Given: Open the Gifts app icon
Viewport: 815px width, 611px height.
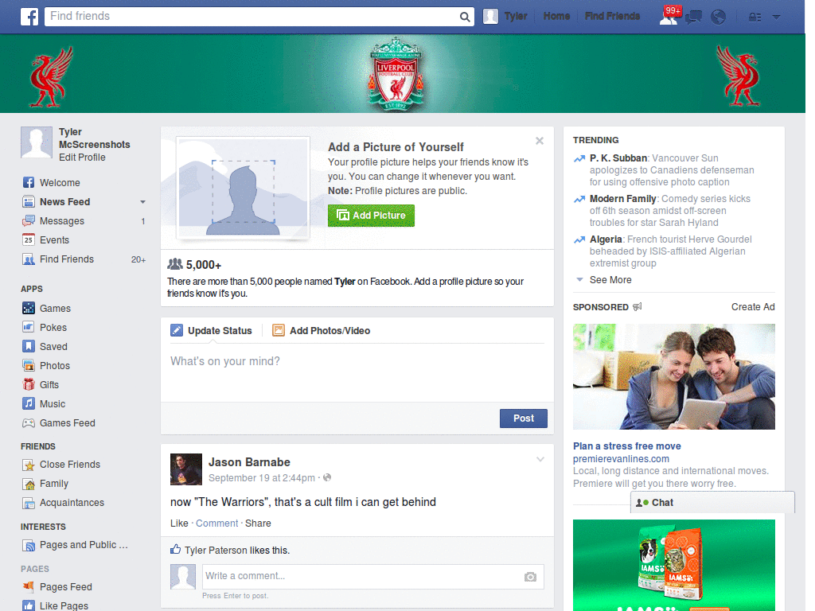Looking at the screenshot, I should tap(29, 385).
